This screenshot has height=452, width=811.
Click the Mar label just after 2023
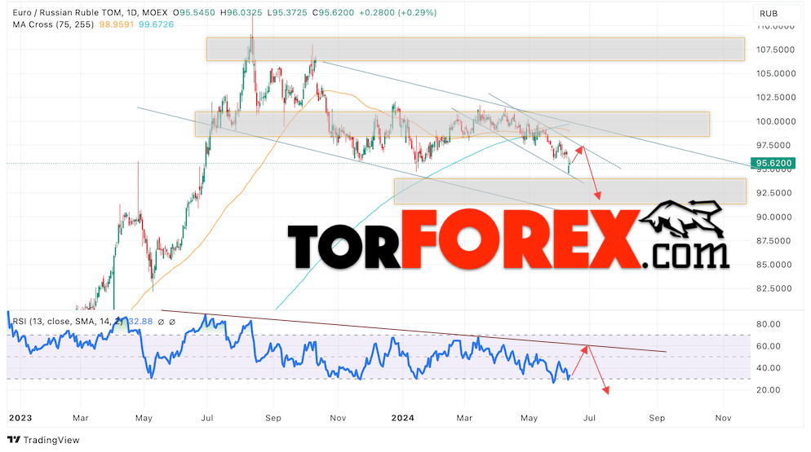80,418
